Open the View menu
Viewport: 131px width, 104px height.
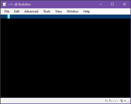pyautogui.click(x=58, y=11)
